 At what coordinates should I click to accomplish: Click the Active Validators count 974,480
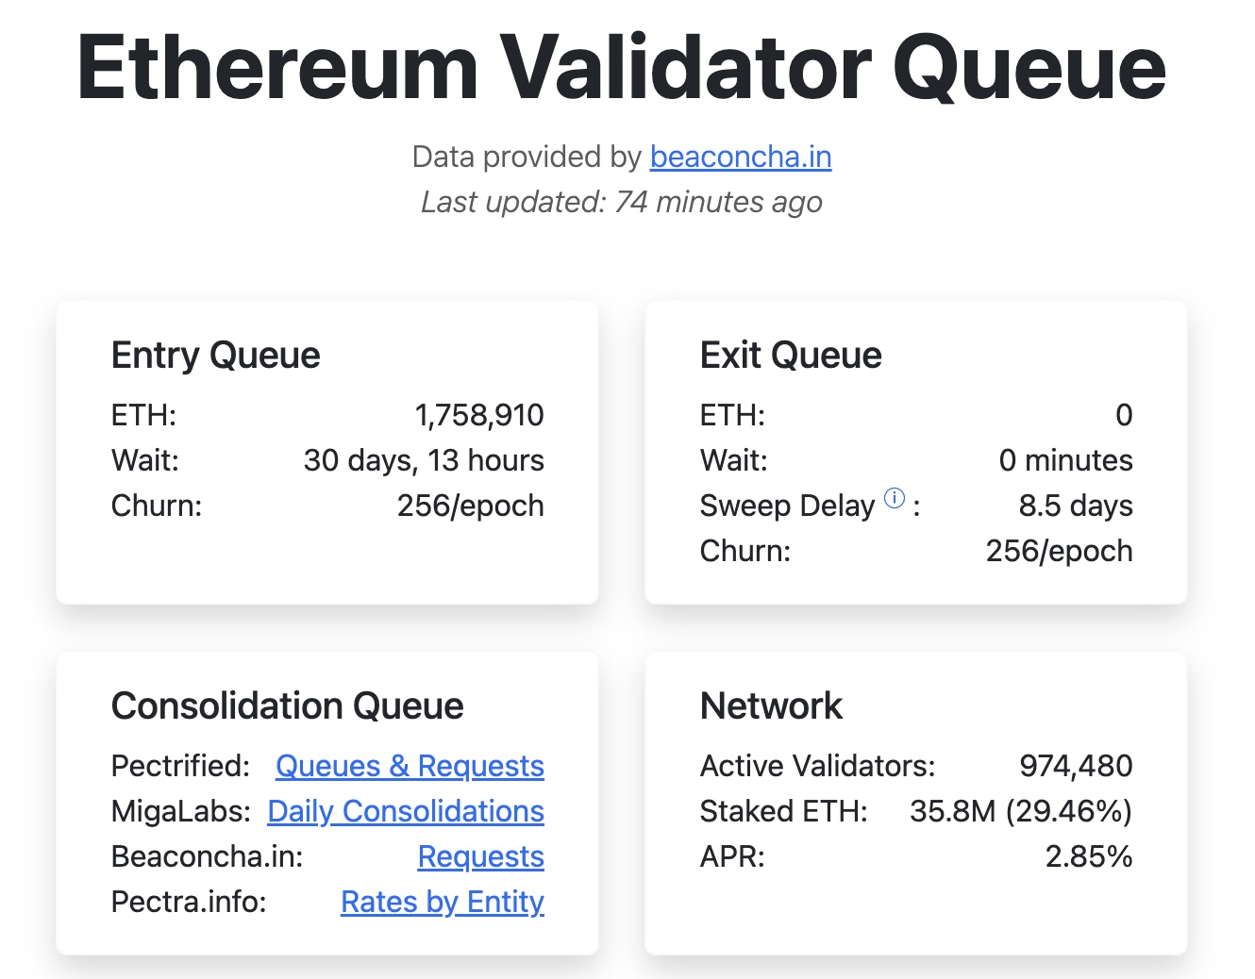click(x=1077, y=766)
